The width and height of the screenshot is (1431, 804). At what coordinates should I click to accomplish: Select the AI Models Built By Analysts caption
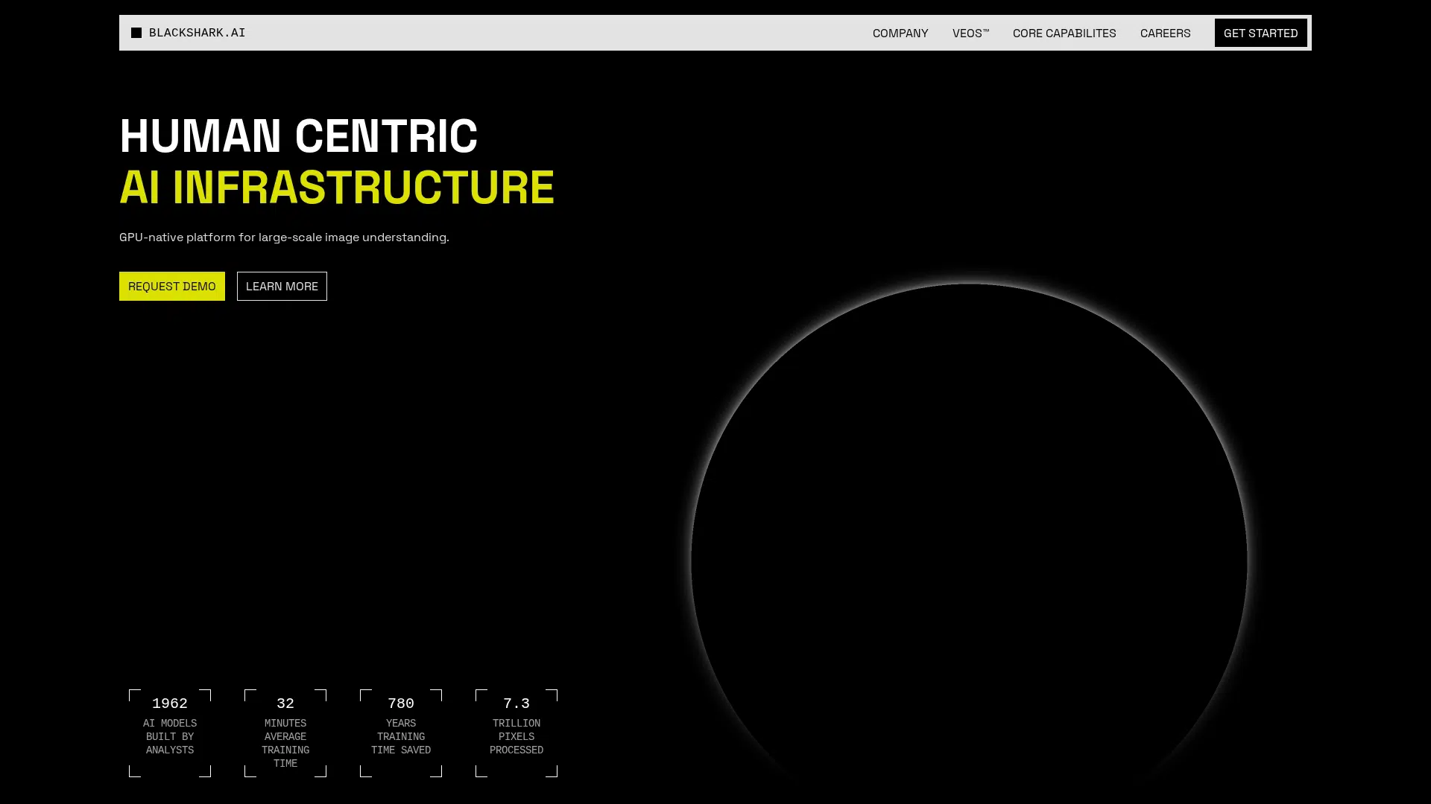(170, 736)
